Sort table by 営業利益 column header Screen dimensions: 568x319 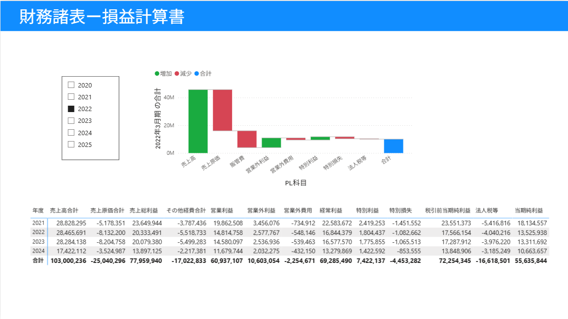tap(222, 210)
